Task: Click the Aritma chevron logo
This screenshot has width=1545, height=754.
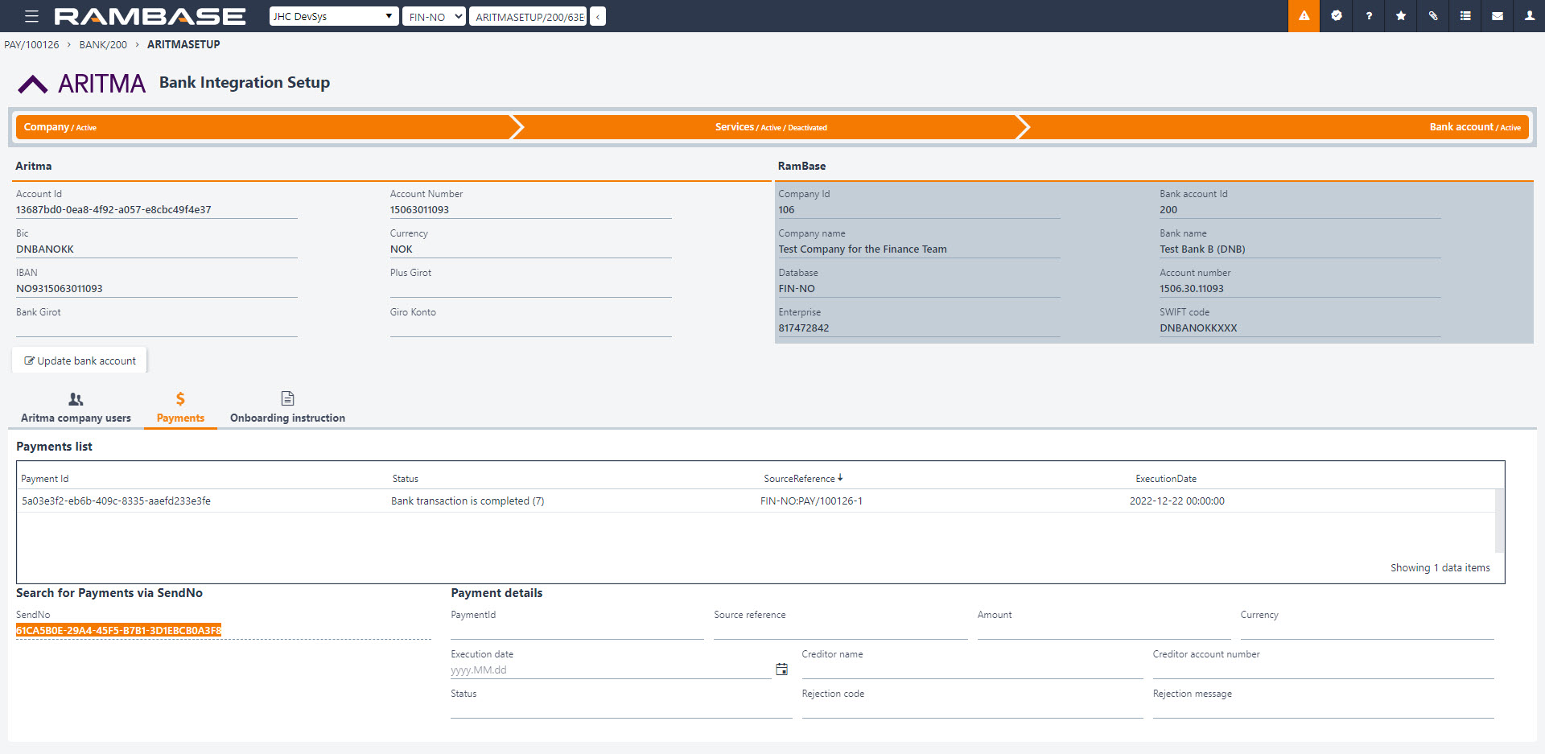Action: pyautogui.click(x=33, y=84)
